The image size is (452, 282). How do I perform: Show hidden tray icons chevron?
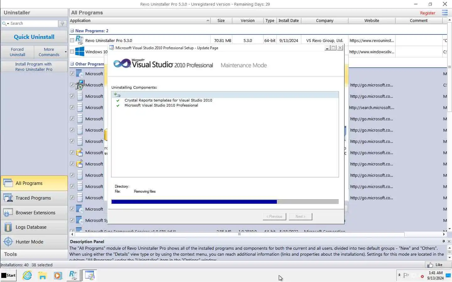[399, 275]
